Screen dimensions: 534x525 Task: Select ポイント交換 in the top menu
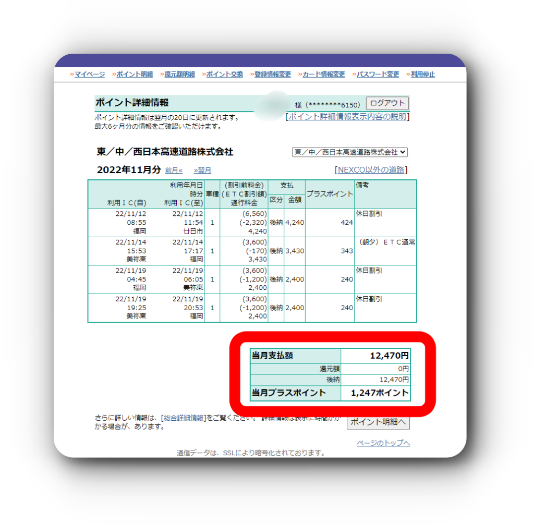(224, 75)
